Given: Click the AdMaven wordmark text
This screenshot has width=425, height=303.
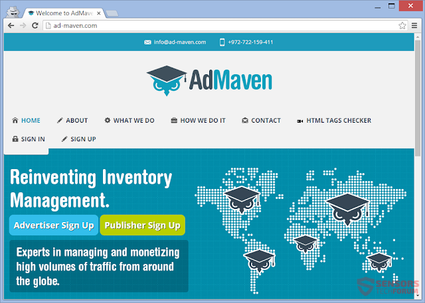Looking at the screenshot, I should (230, 80).
